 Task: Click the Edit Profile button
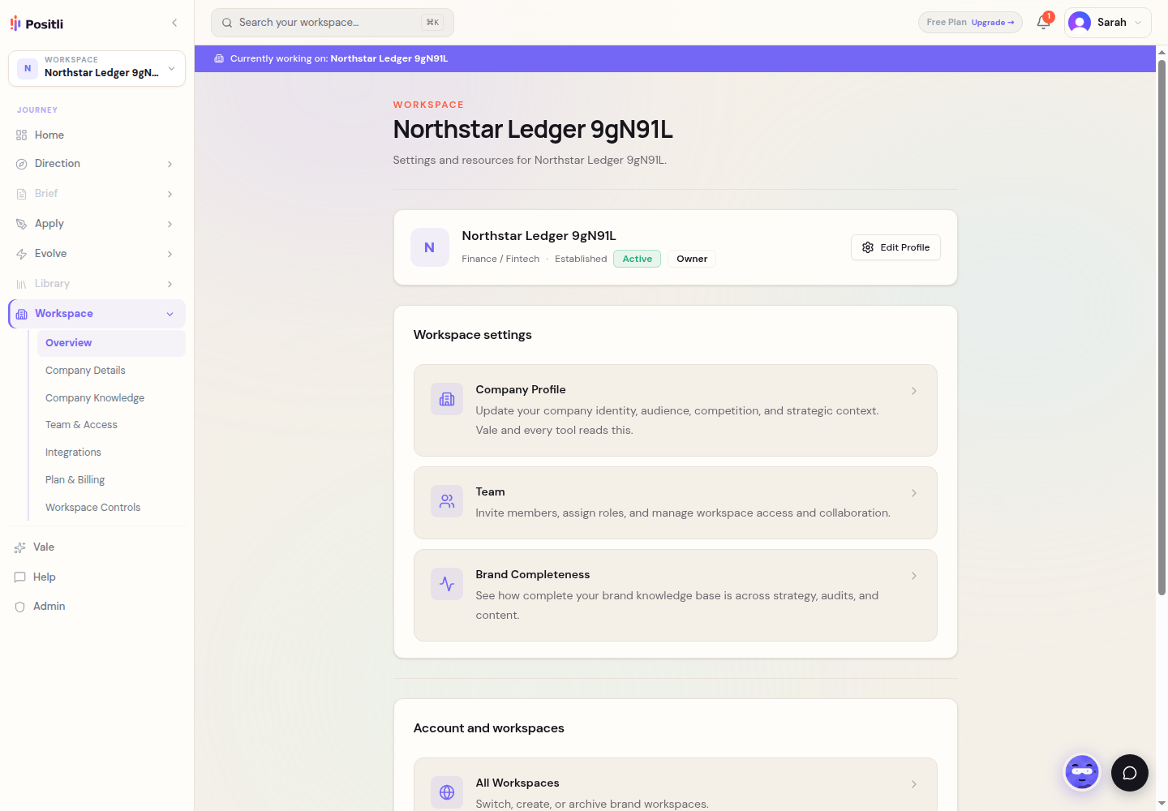[895, 247]
